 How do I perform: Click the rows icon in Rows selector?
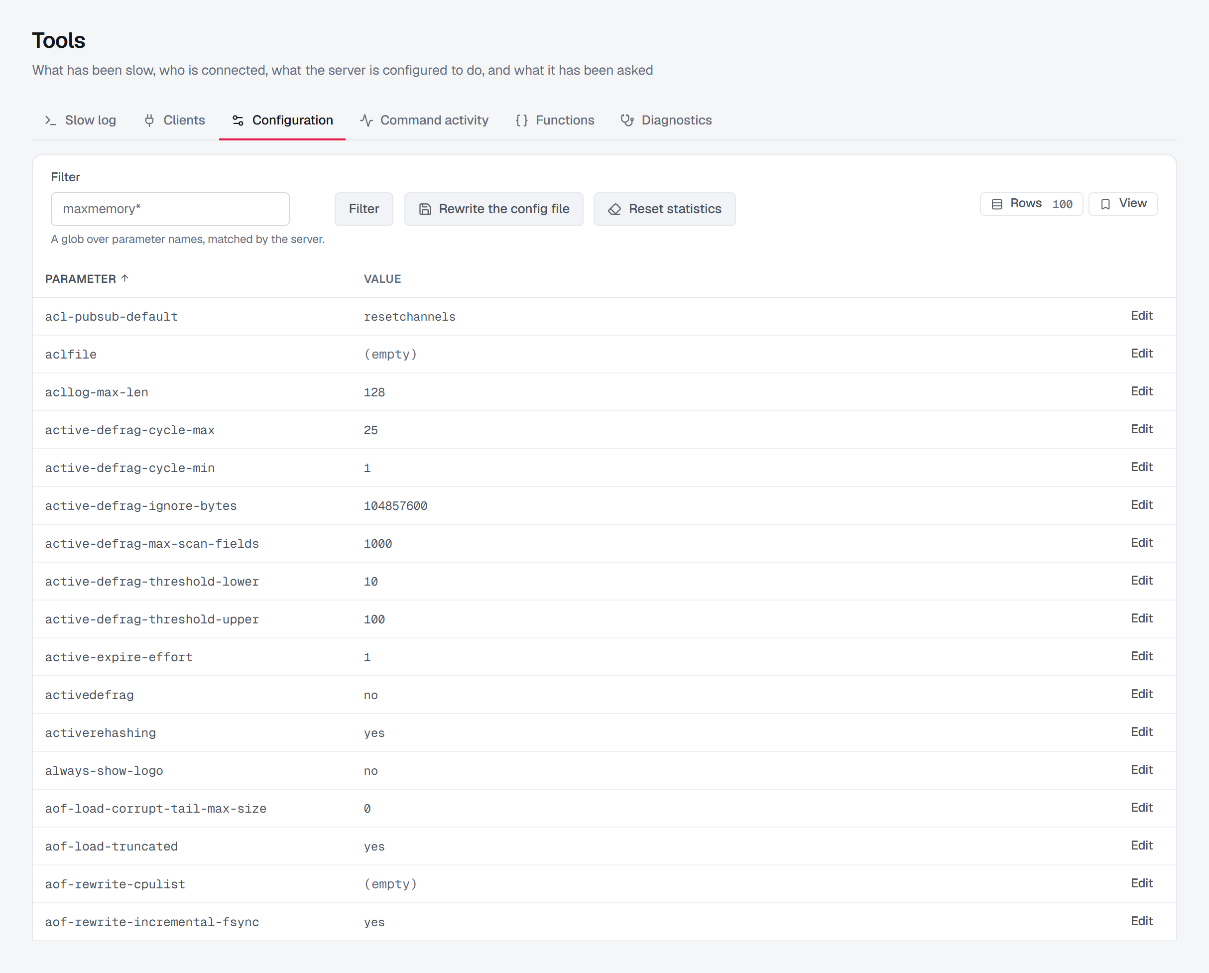[997, 204]
